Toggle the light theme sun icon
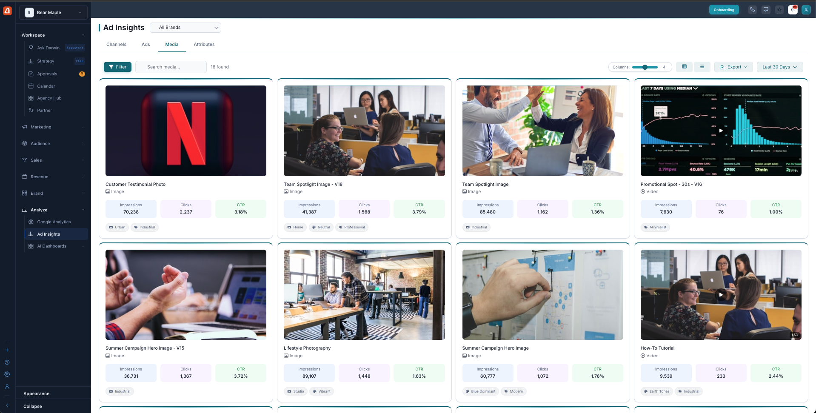Viewport: 816px width, 413px height. (779, 10)
